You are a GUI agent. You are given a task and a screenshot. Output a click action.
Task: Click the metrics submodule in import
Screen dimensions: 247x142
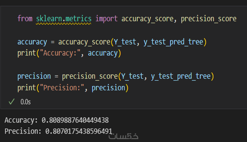(x=78, y=19)
